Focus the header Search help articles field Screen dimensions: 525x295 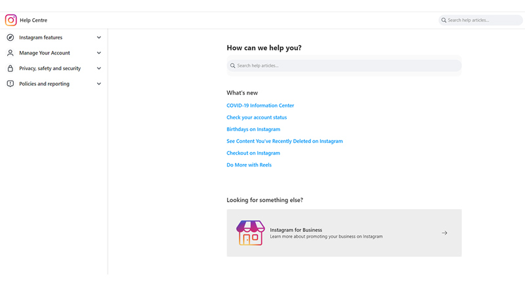(480, 20)
